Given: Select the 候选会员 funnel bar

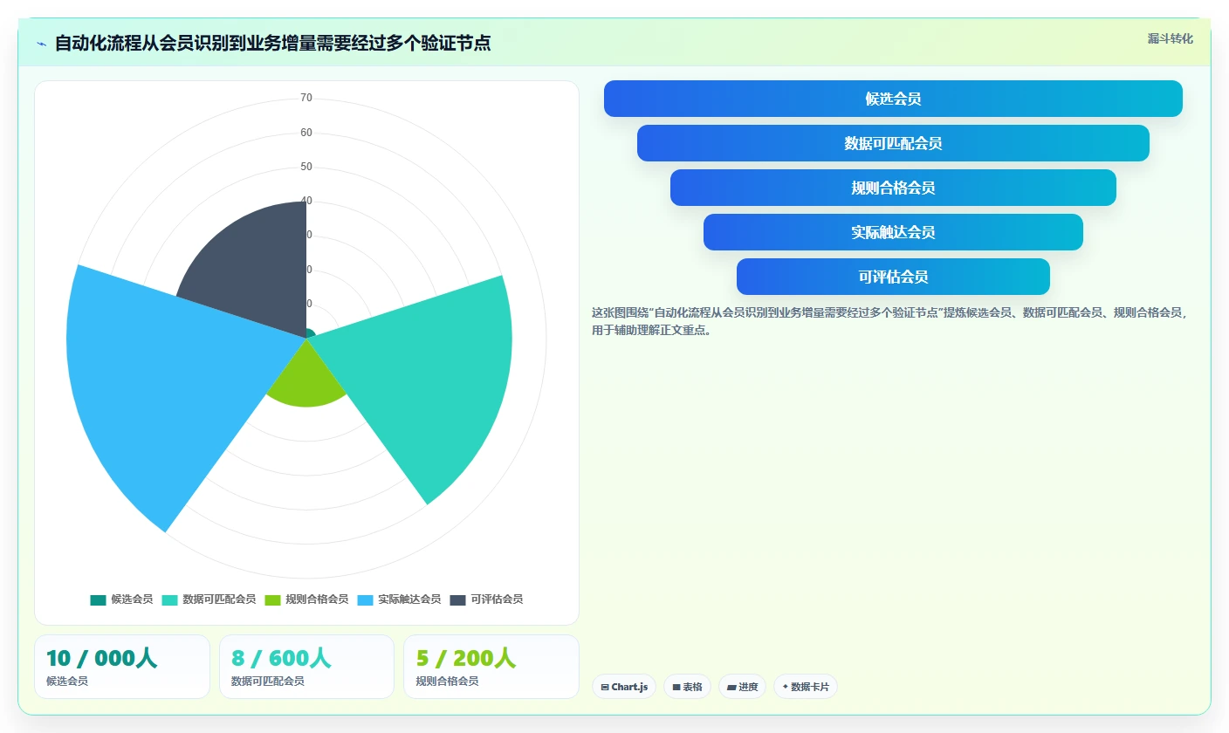Looking at the screenshot, I should pyautogui.click(x=893, y=99).
